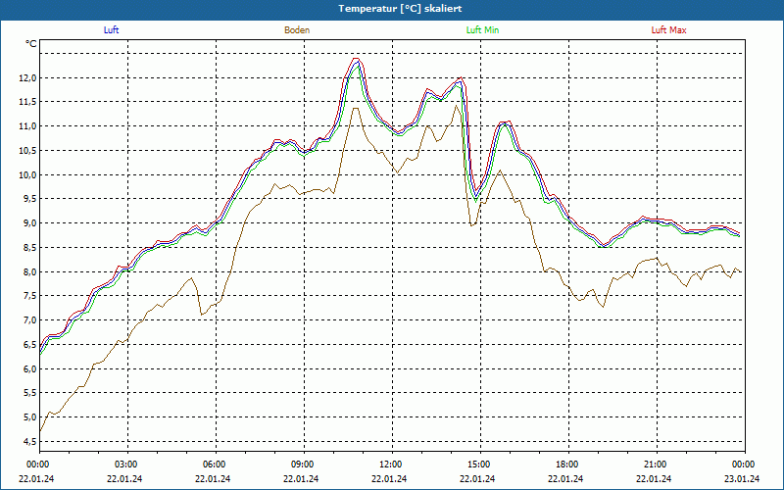Click the 4,5 value on the y-axis
The width and height of the screenshot is (784, 490).
(30, 441)
